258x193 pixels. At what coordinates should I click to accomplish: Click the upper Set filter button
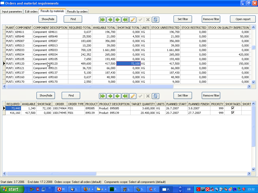pos(183,19)
